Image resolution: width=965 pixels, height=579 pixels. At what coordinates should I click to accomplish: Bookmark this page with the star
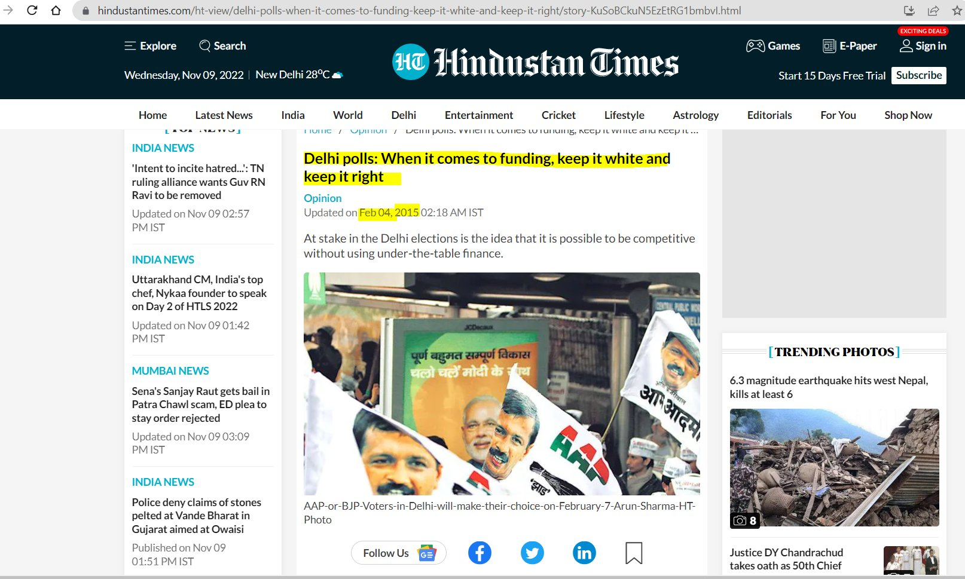click(x=957, y=10)
